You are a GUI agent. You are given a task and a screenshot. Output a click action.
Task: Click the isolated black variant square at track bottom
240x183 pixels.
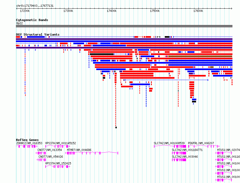(x=116, y=127)
